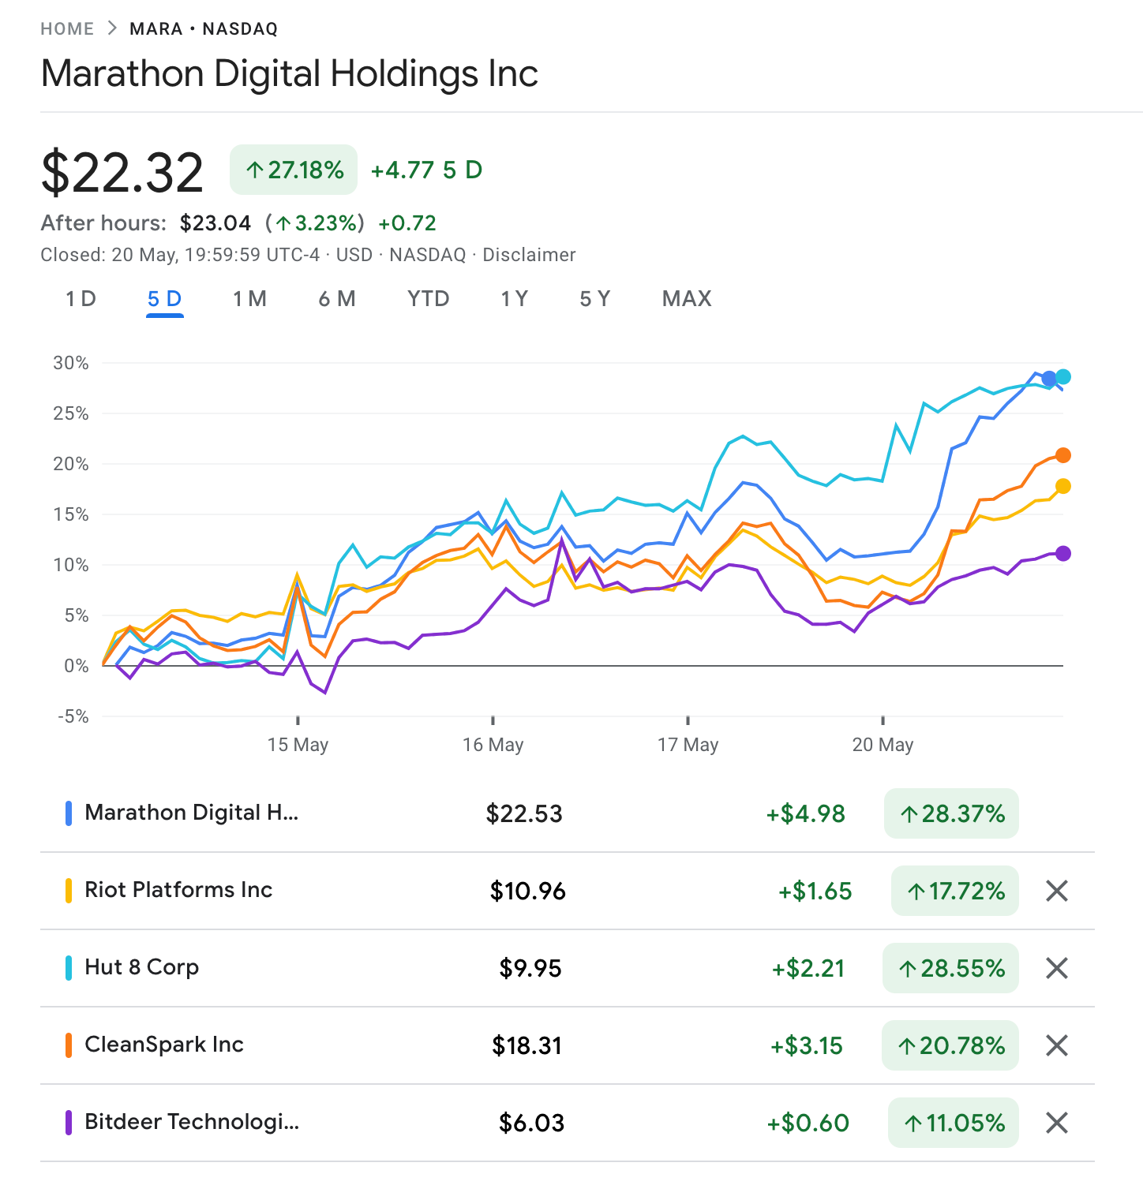Switch to the 1 D time range
This screenshot has height=1185, width=1143.
[x=81, y=299]
